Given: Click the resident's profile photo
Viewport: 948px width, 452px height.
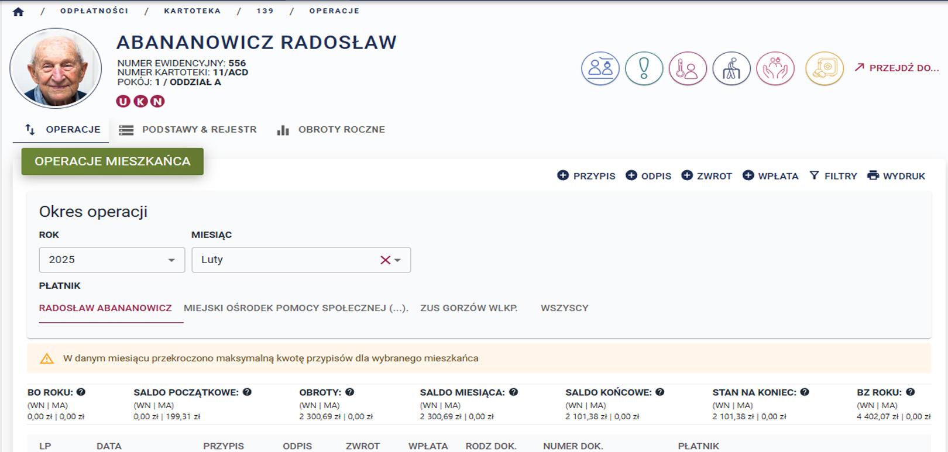Looking at the screenshot, I should (56, 68).
